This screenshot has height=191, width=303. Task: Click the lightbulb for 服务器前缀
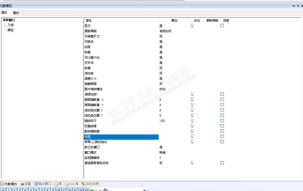pos(192,131)
